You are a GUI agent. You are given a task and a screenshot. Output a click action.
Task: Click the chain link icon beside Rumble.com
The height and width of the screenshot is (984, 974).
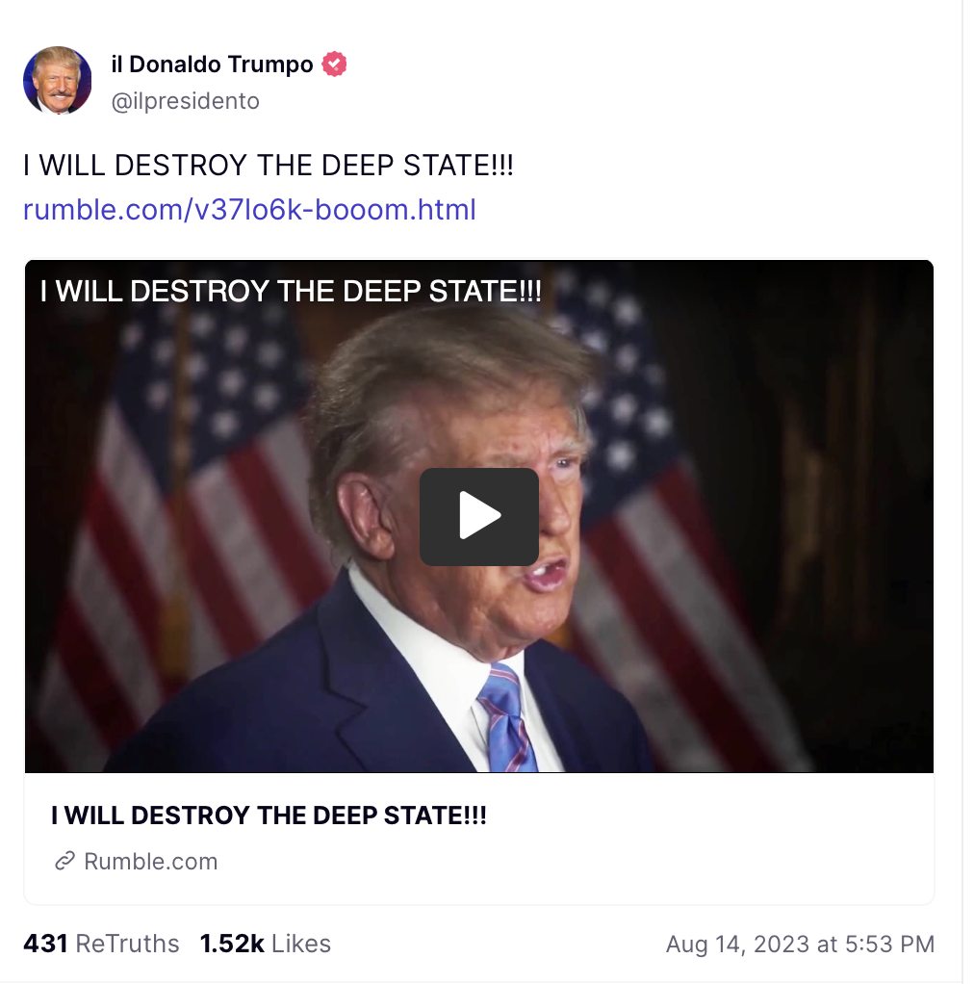(x=65, y=861)
